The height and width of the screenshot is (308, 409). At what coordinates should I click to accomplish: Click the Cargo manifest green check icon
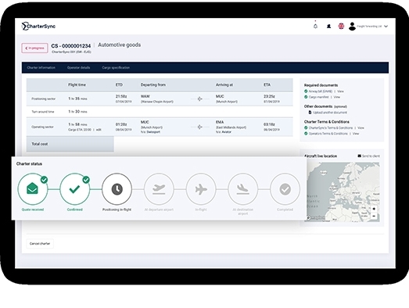coord(306,97)
